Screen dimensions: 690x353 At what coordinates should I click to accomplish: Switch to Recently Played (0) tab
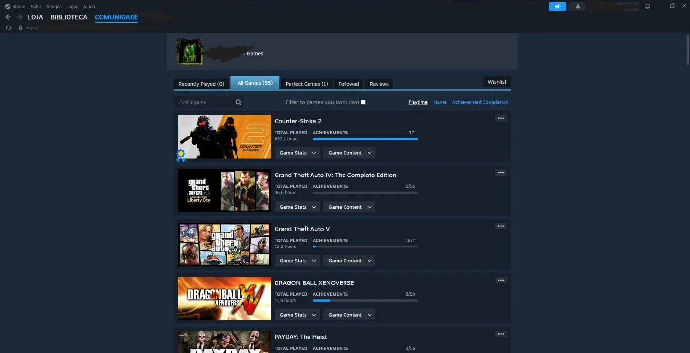click(201, 84)
